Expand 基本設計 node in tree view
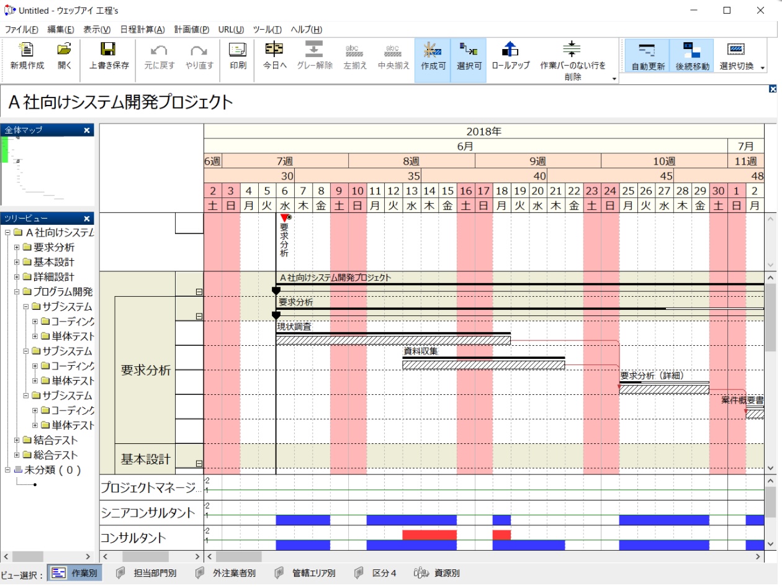The image size is (782, 588). click(17, 262)
